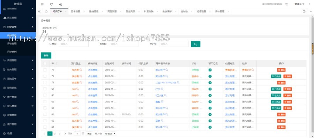
Task: Collapse the 问诊订单 sidebar menu arrow
Action: point(32,27)
